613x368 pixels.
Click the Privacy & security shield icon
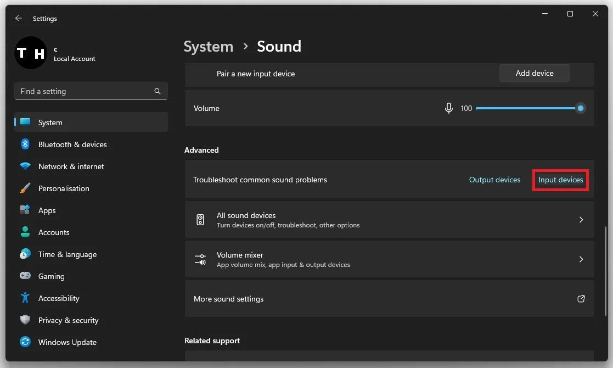coord(25,320)
